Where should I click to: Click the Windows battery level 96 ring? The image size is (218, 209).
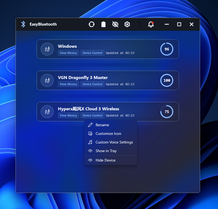click(x=167, y=49)
